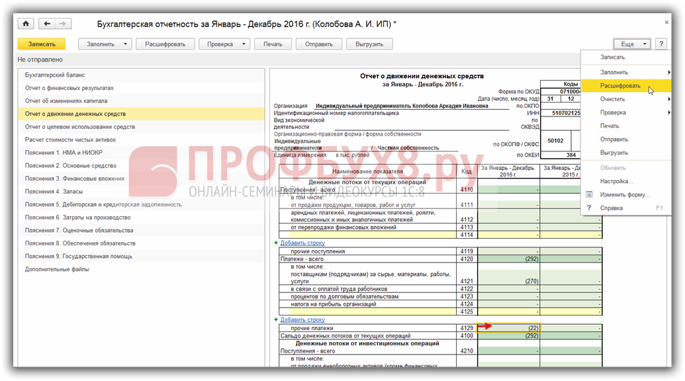Open Отчет о целевом использовании средств

click(141, 127)
